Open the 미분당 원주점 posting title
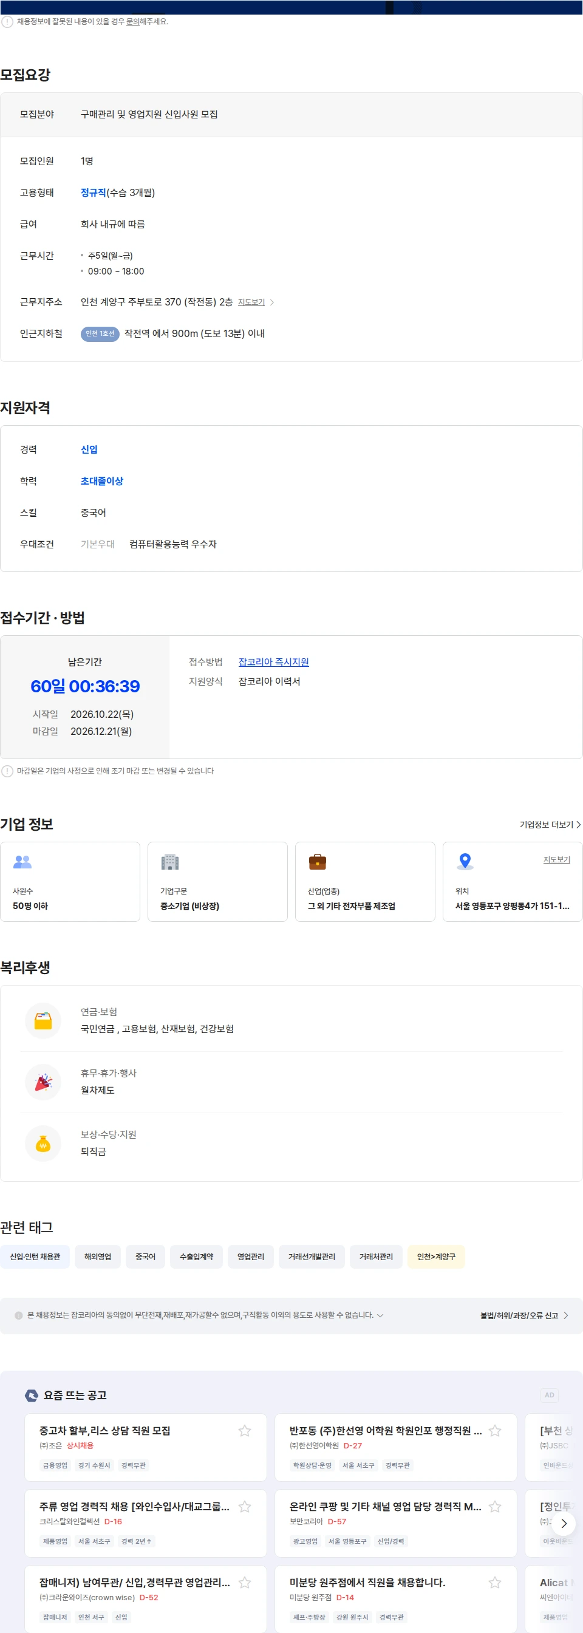Screen dimensions: 583x1633 pos(367,1584)
